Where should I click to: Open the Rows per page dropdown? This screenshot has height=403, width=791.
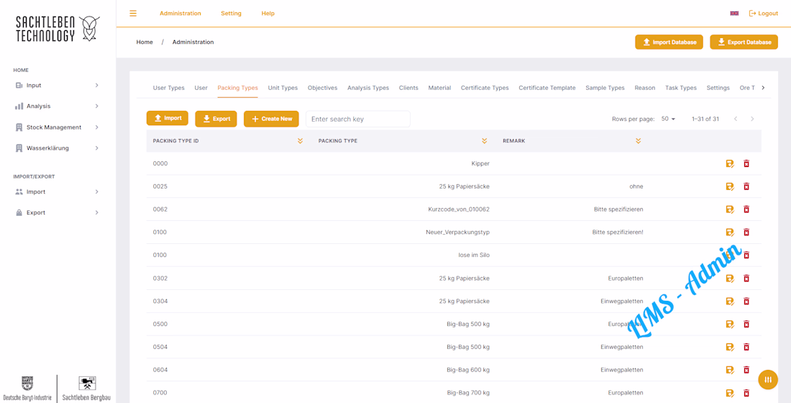669,119
